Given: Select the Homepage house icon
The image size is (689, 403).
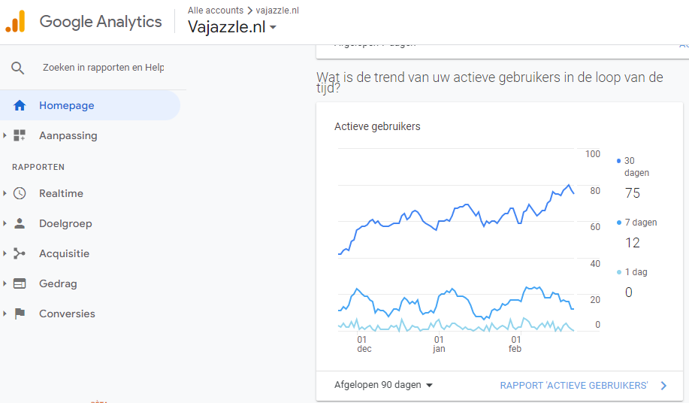Looking at the screenshot, I should [x=20, y=105].
